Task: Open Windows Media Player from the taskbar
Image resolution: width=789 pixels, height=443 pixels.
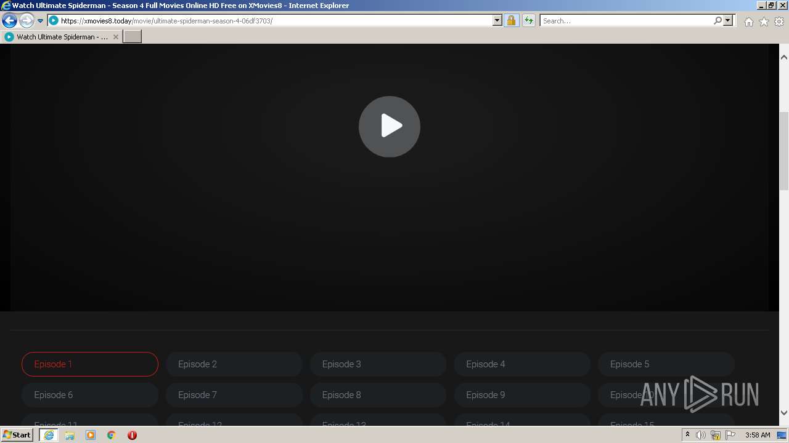Action: [x=91, y=435]
